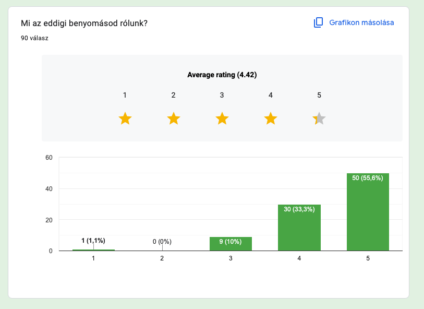Select the green bar for rating 5
Viewport: 424px width, 309px height.
coord(368,214)
